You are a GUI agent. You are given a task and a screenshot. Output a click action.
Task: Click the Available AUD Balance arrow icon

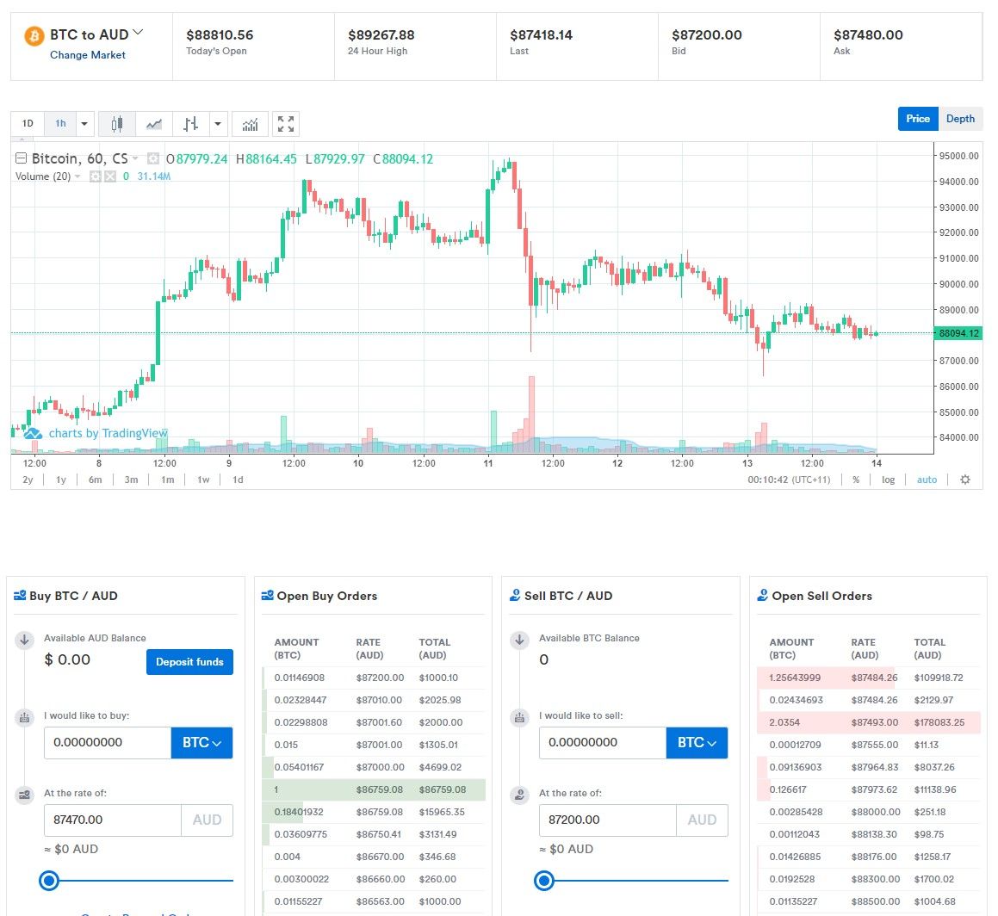(24, 640)
